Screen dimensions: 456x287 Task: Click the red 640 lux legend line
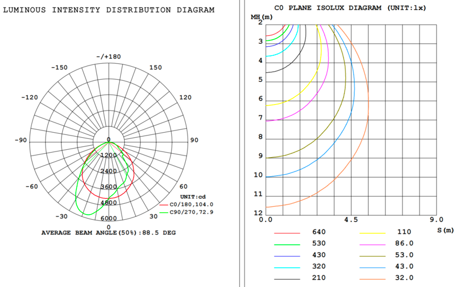(288, 233)
